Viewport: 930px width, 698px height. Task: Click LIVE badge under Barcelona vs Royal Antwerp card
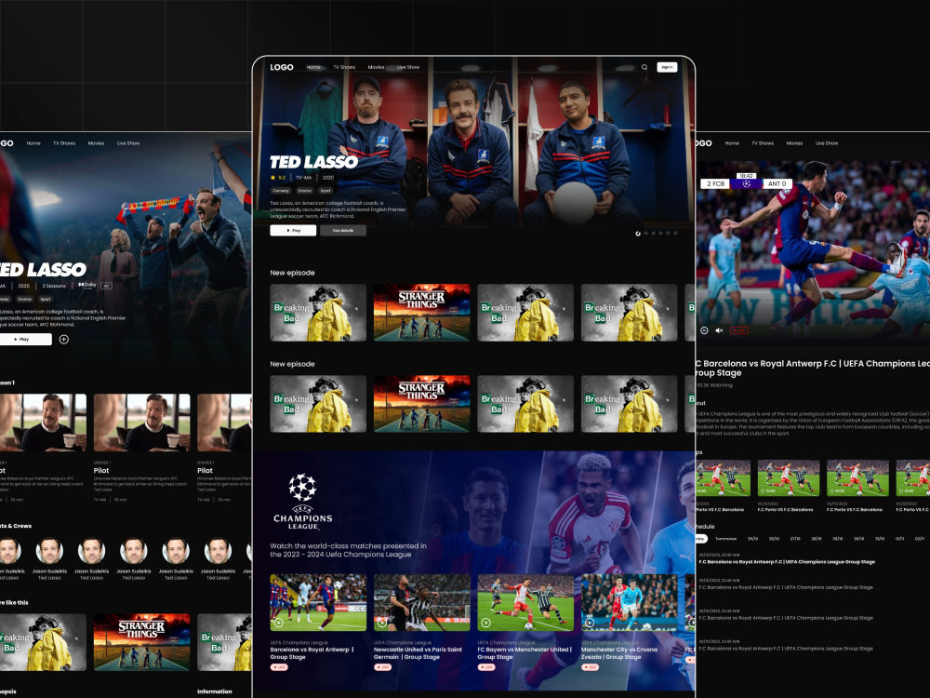(279, 667)
